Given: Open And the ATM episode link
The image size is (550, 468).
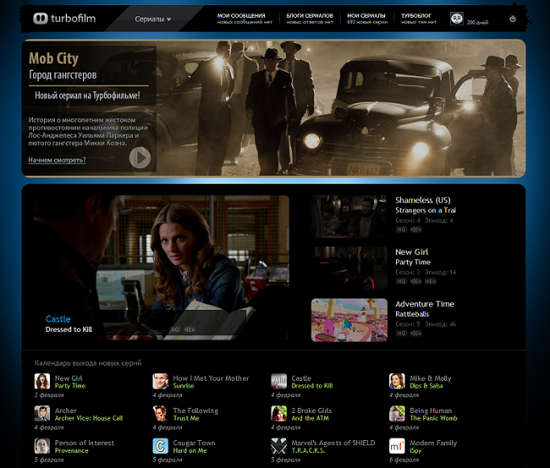Looking at the screenshot, I should coord(310,418).
